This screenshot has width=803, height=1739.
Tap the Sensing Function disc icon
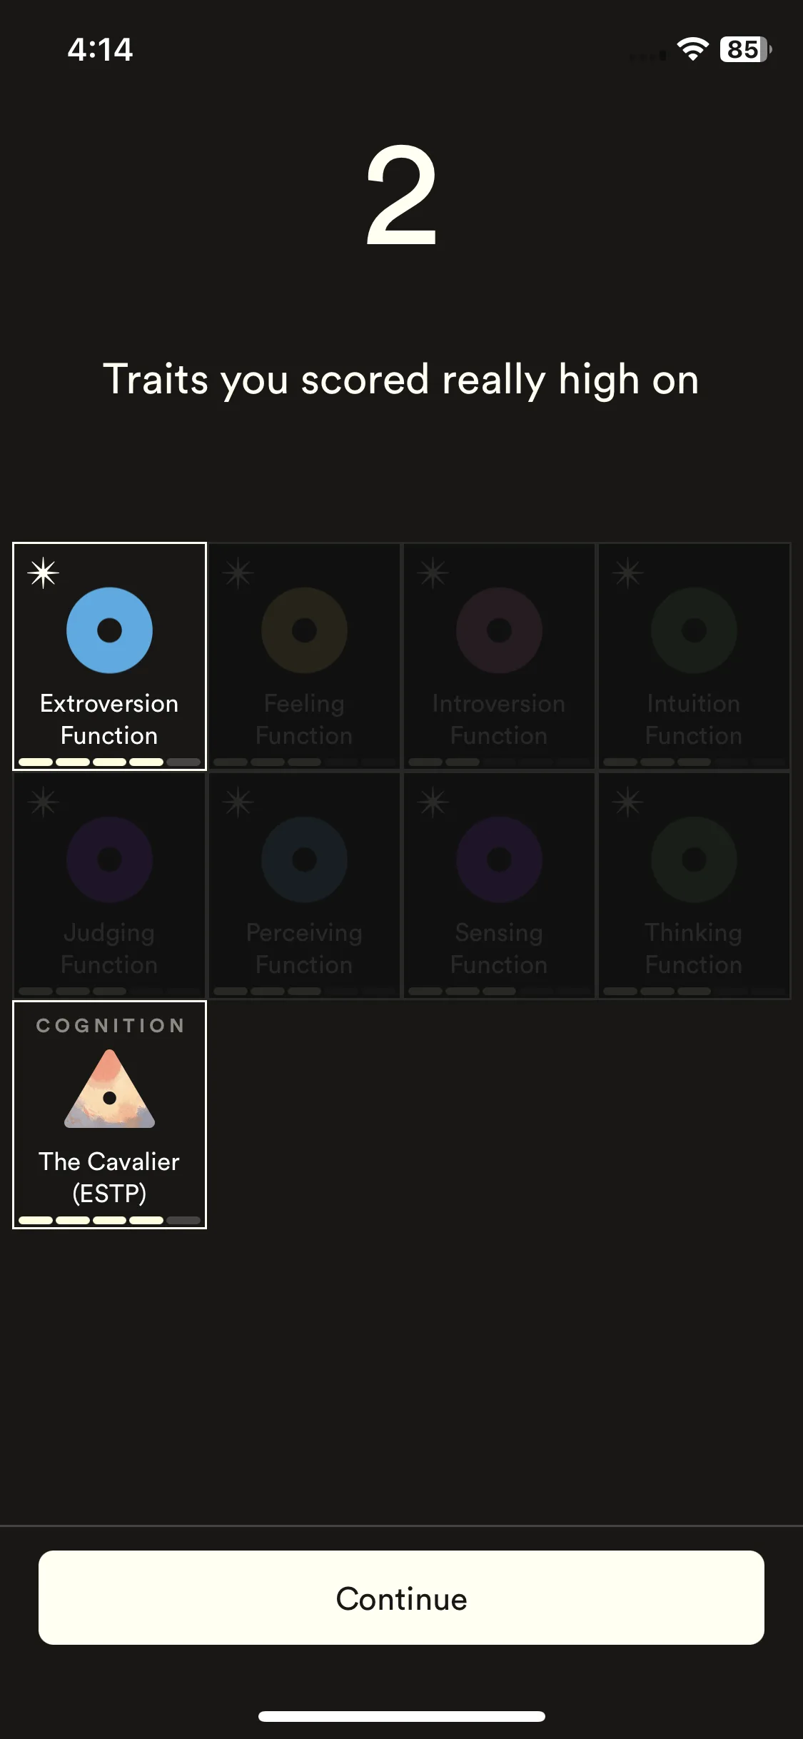pos(499,860)
